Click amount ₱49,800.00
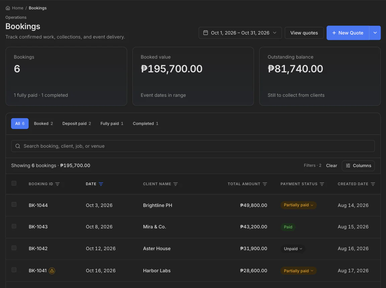This screenshot has width=386, height=288. (x=254, y=205)
